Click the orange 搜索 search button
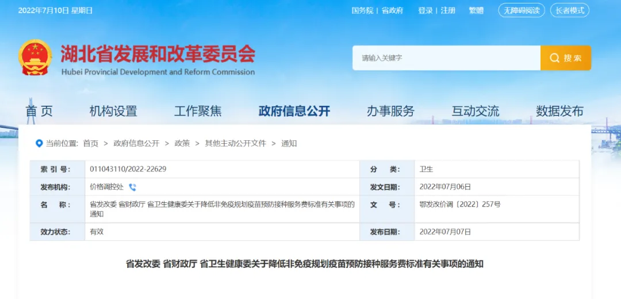The image size is (621, 299). point(566,58)
